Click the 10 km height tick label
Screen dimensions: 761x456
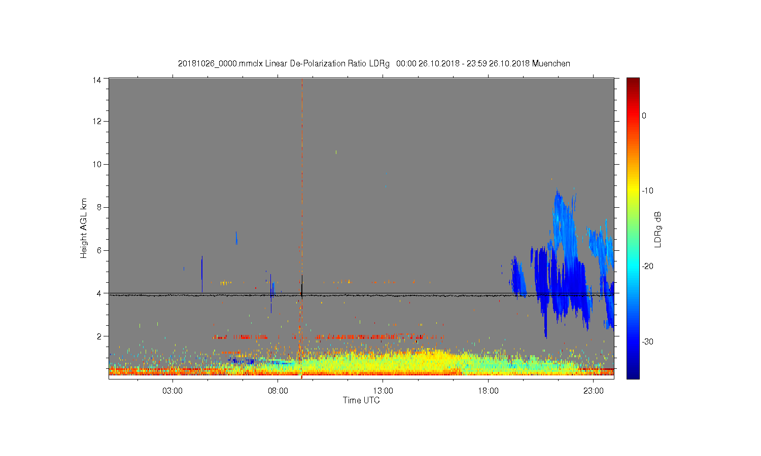click(x=97, y=164)
